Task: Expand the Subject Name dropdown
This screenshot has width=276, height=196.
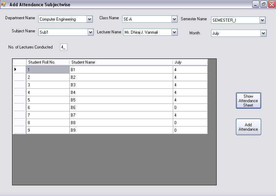Action: pos(90,32)
